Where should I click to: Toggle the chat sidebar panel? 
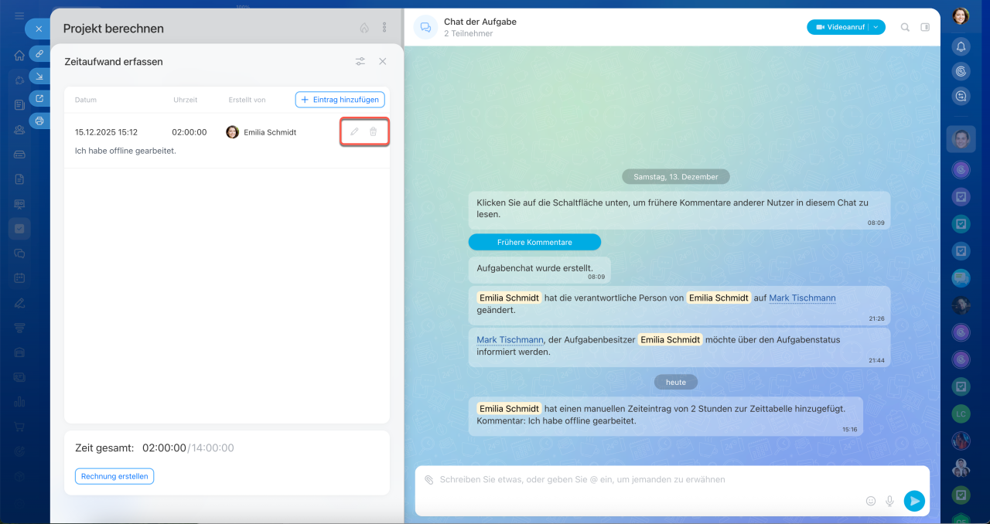coord(925,28)
